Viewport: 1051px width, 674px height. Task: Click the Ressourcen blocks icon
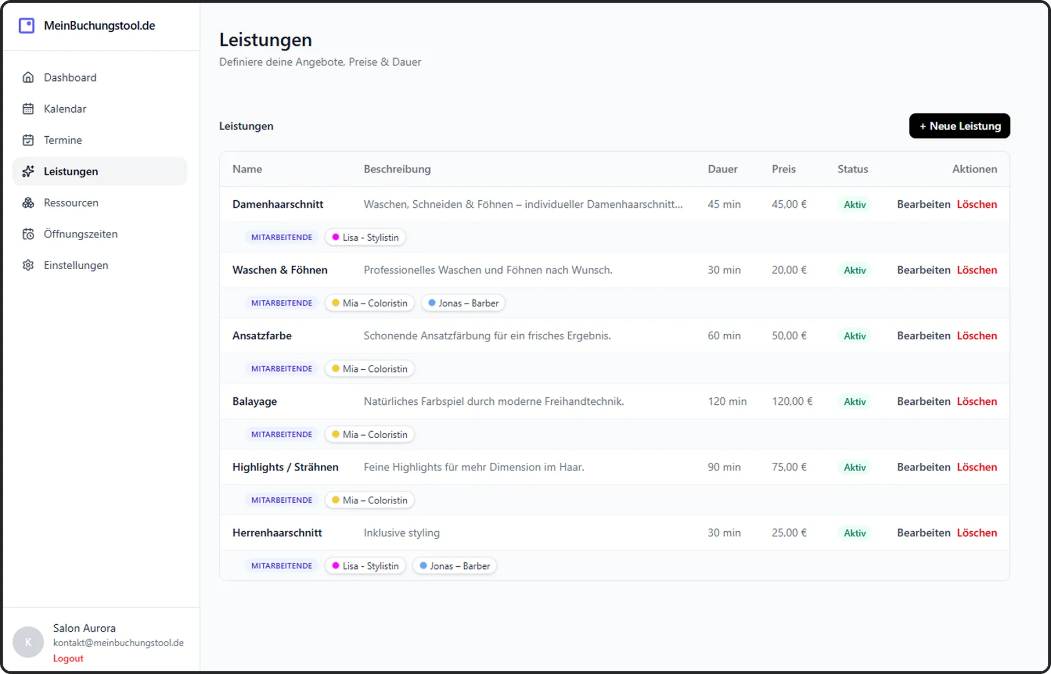pos(28,203)
